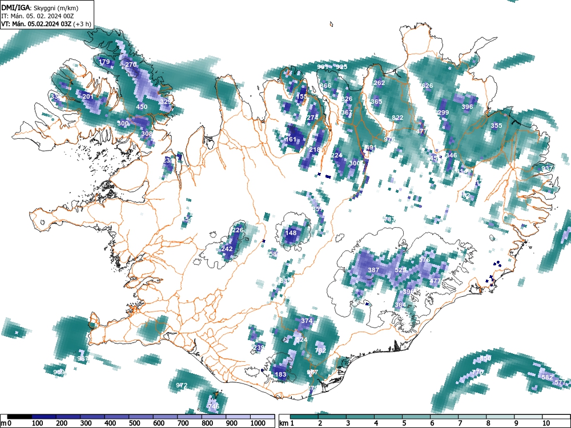Click the visibility value 582
The width and height of the screenshot is (571, 428).
click(548, 377)
